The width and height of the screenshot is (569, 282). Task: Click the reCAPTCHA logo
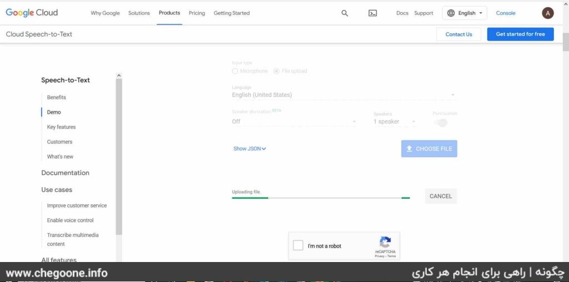click(385, 242)
